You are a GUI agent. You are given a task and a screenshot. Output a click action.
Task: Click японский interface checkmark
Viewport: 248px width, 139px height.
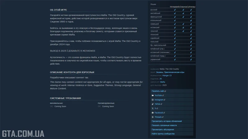pos(175,35)
